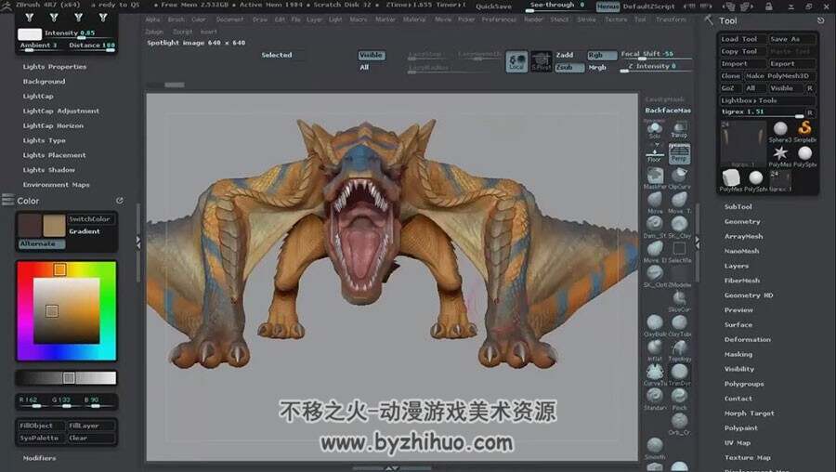836x472 pixels.
Task: Select the ClipCurve brush
Action: pos(679,177)
